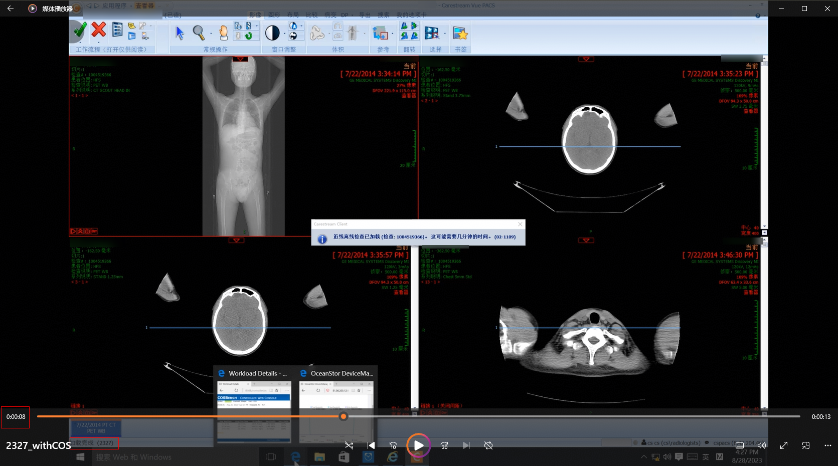
Task: Expand the DP tab dropdown
Action: pos(352,15)
